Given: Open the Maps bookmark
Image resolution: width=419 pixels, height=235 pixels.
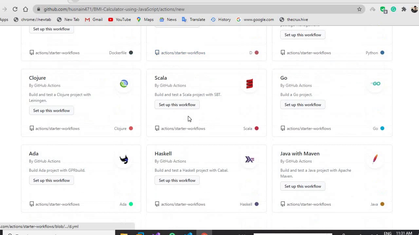Looking at the screenshot, I should click(x=145, y=20).
